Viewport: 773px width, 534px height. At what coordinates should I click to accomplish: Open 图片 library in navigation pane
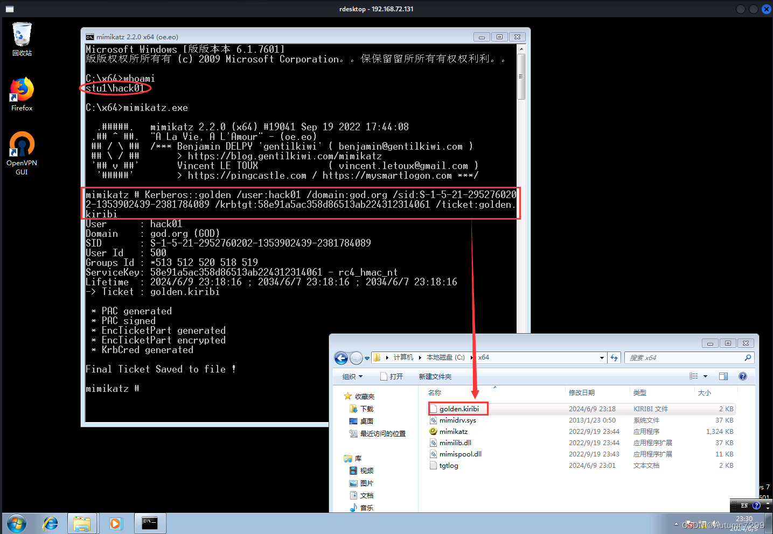[x=366, y=483]
